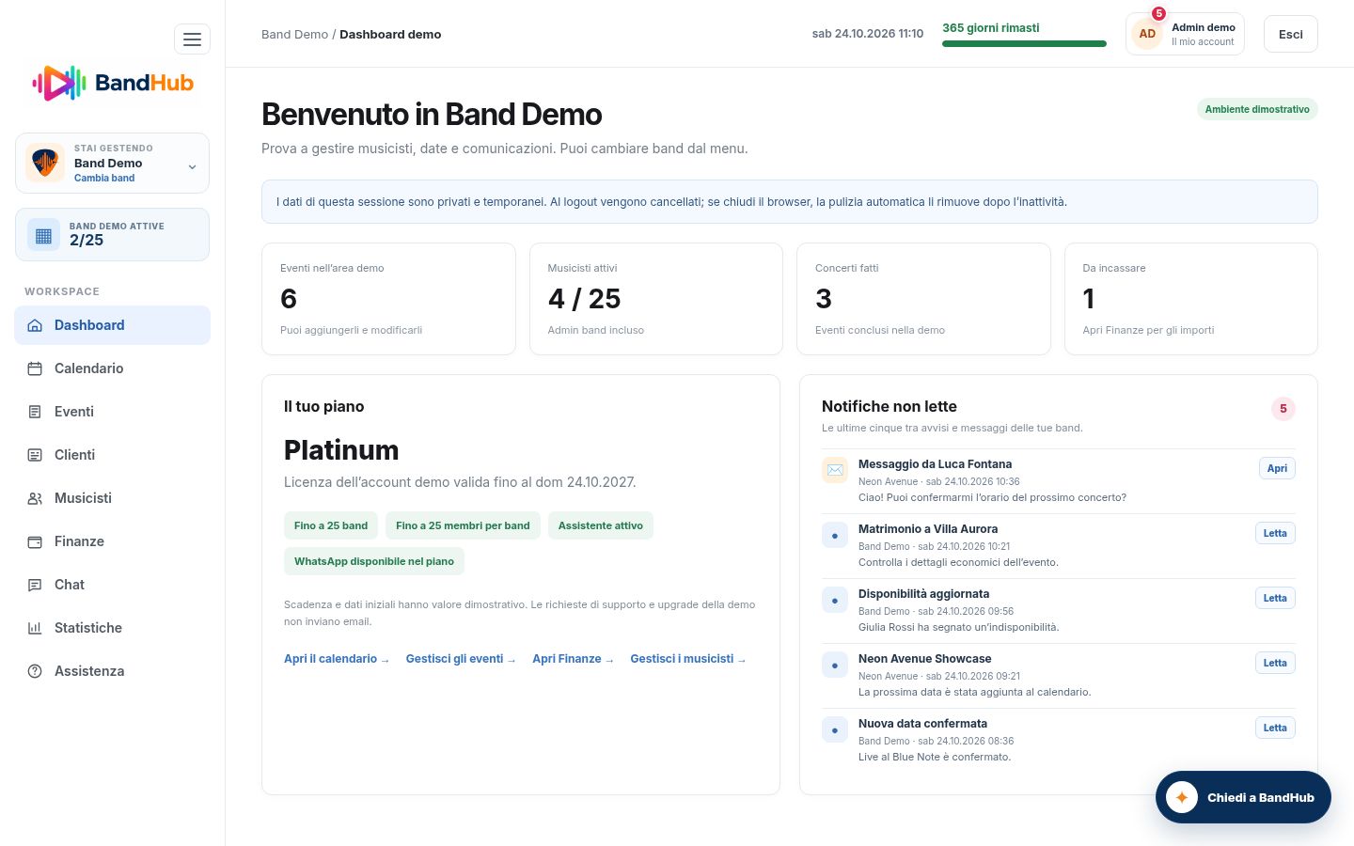Open the Chiedi a BandHub assistant
The width and height of the screenshot is (1354, 846).
pyautogui.click(x=1243, y=797)
